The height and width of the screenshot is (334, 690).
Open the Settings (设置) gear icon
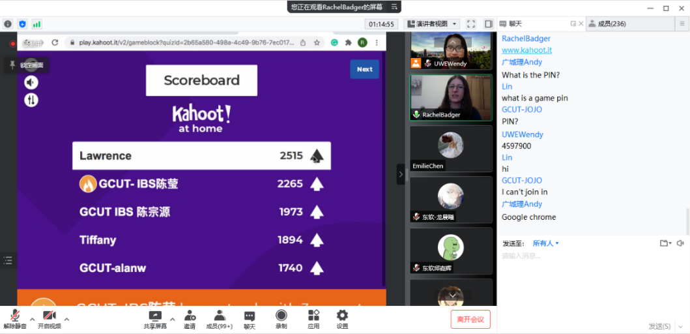[x=342, y=316]
